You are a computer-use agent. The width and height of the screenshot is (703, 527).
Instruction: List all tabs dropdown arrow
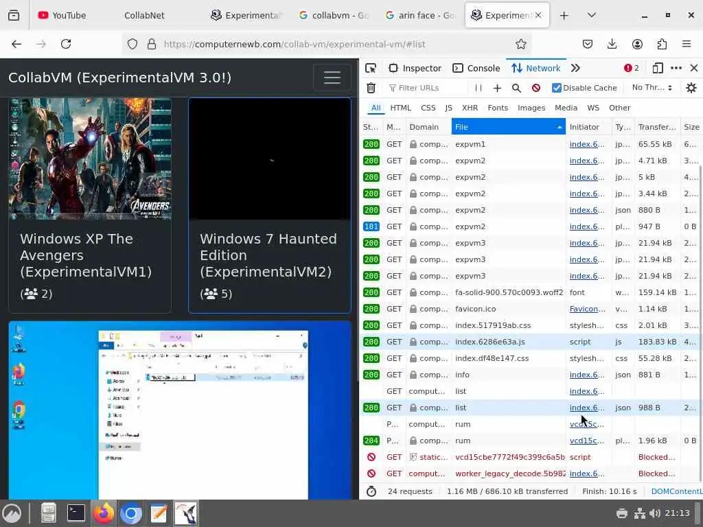click(x=591, y=15)
